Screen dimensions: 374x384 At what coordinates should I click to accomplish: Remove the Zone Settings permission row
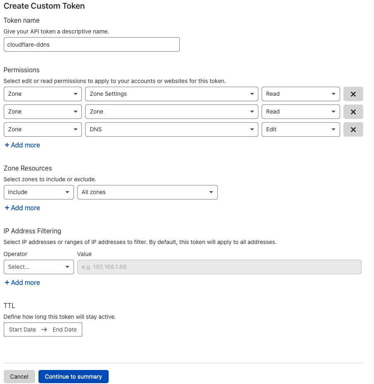(x=353, y=94)
